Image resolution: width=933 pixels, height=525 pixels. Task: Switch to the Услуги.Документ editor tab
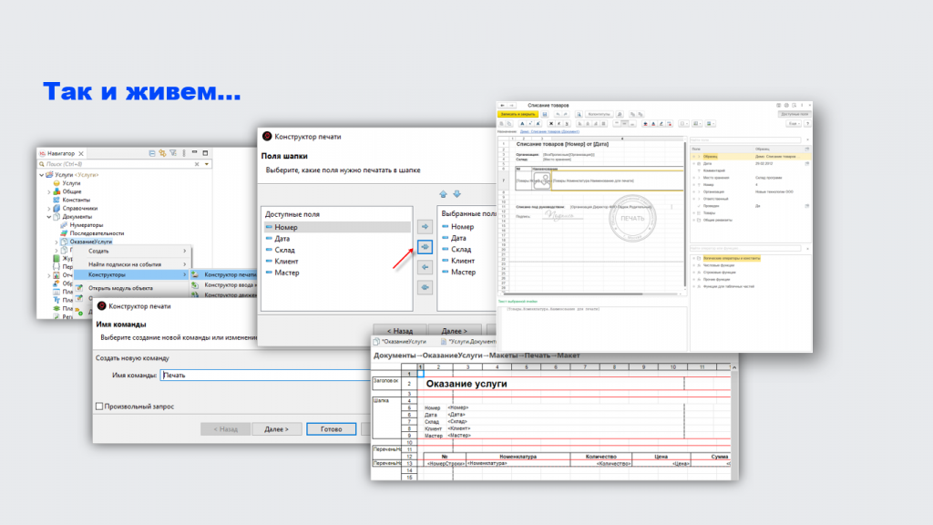coord(469,342)
